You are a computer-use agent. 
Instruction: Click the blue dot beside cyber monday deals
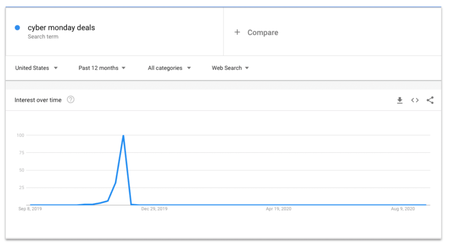pos(18,28)
